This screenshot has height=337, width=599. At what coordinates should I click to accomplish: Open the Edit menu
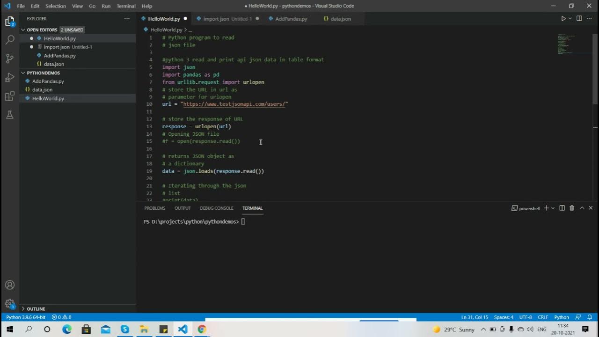(35, 6)
